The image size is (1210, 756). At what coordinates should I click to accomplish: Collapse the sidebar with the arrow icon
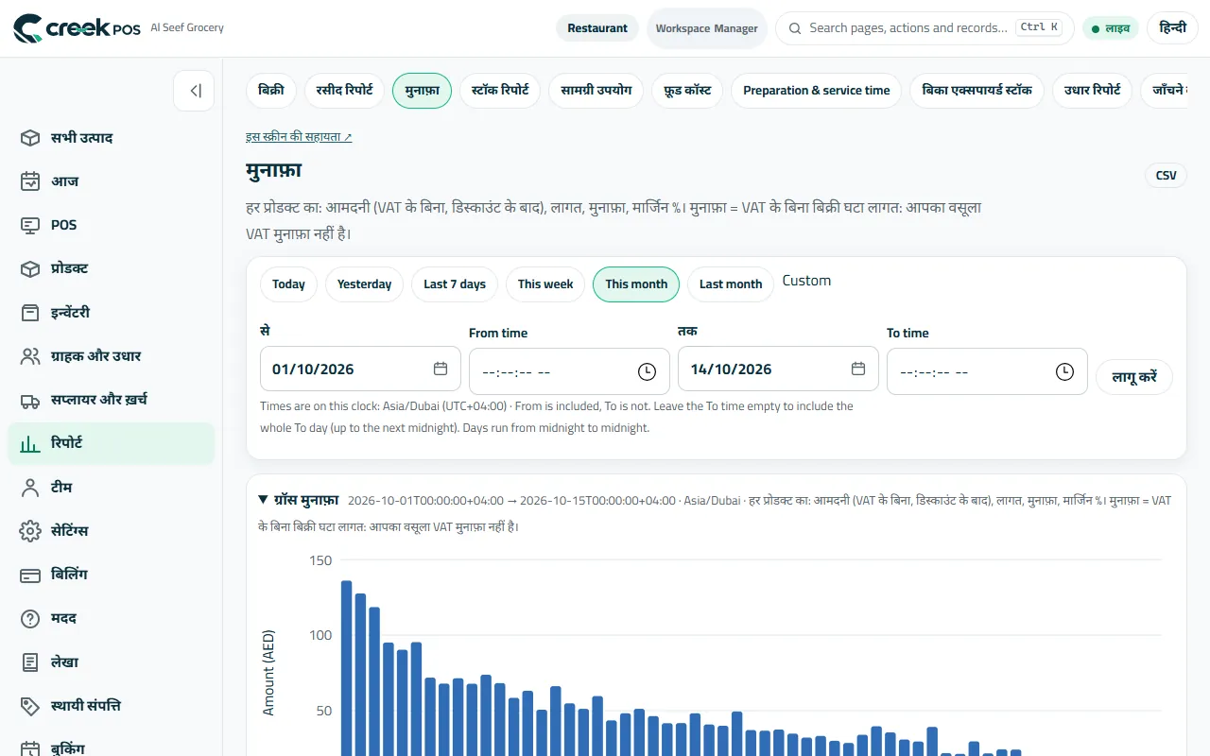(x=194, y=91)
